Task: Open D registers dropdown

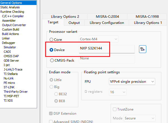Action: click(118, 92)
